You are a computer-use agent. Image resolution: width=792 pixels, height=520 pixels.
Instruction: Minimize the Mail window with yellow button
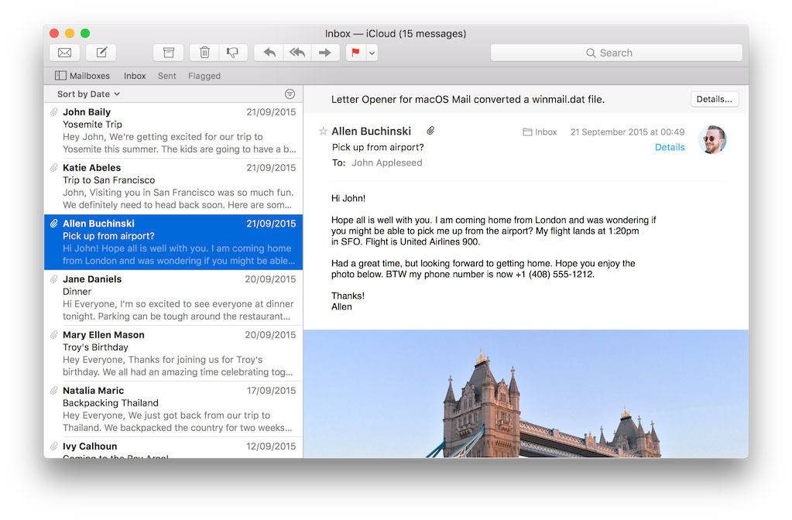70,33
